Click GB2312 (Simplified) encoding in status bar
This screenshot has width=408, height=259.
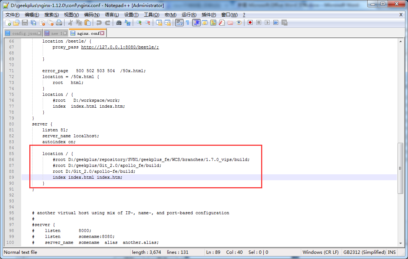(364, 252)
